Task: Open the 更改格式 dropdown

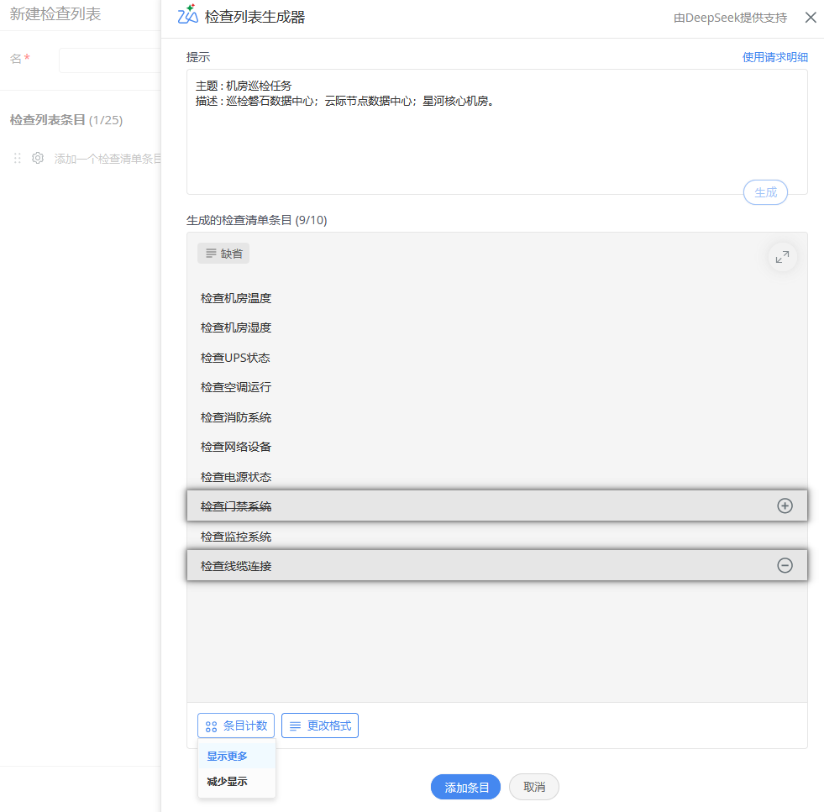Action: pos(320,726)
